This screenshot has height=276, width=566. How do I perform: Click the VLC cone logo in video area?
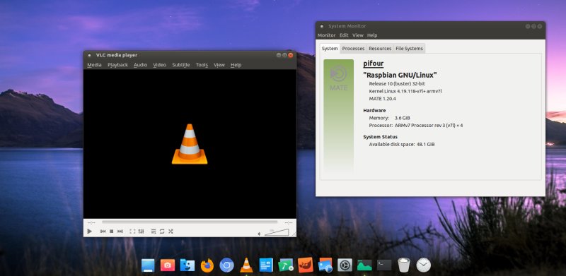click(190, 144)
